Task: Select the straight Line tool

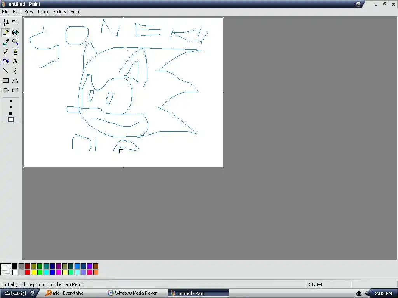Action: coord(5,71)
